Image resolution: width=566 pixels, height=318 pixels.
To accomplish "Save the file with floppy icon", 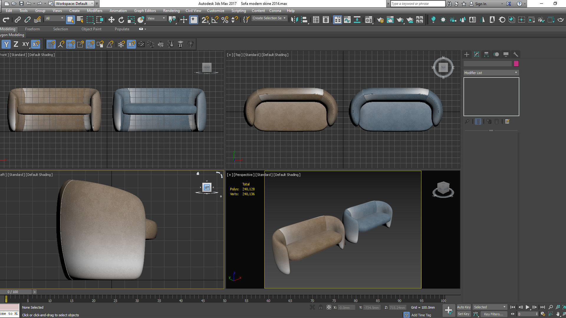I will [21, 4].
